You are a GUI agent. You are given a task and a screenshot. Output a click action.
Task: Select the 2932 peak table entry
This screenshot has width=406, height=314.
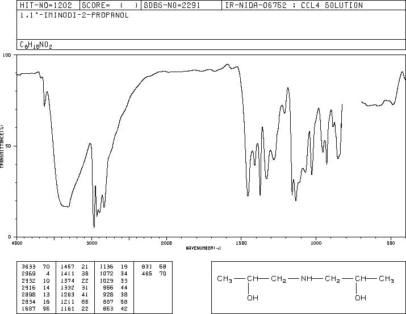coord(35,280)
